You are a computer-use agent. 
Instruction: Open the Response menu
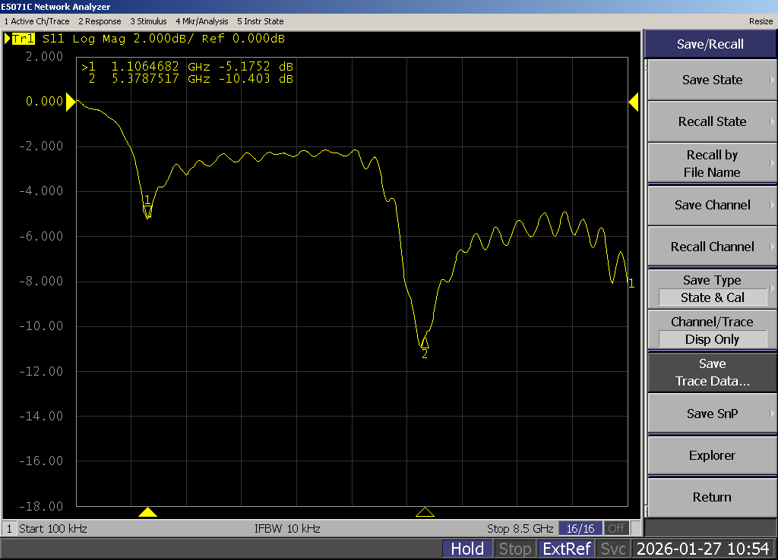coord(100,21)
